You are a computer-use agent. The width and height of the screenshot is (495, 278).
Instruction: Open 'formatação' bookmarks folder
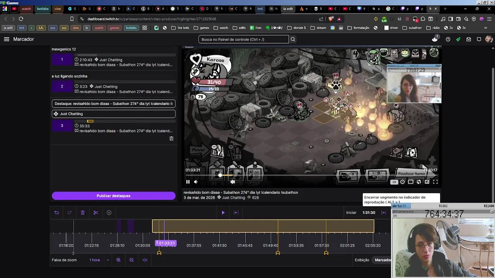tap(358, 28)
